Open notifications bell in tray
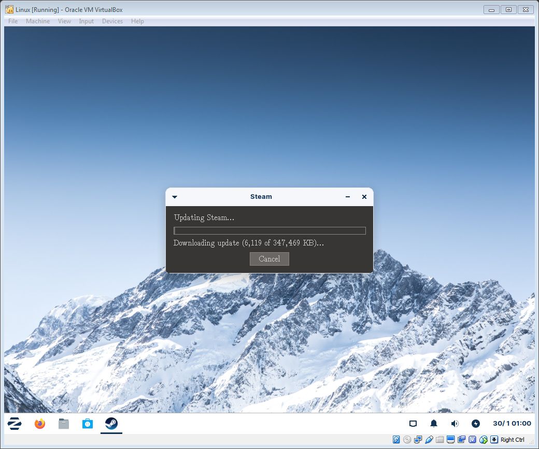Viewport: 539px width, 449px height. click(434, 424)
